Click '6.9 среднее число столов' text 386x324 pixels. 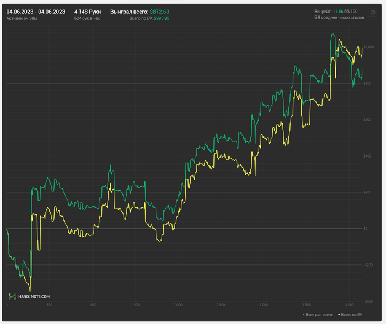click(x=339, y=18)
